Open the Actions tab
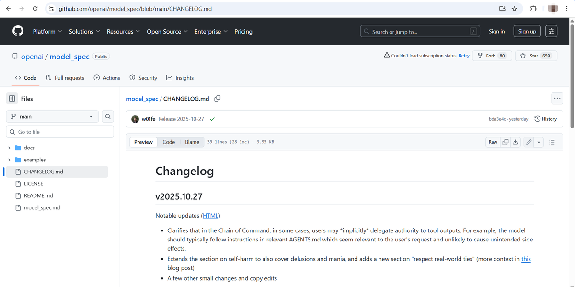575x287 pixels. (x=107, y=78)
